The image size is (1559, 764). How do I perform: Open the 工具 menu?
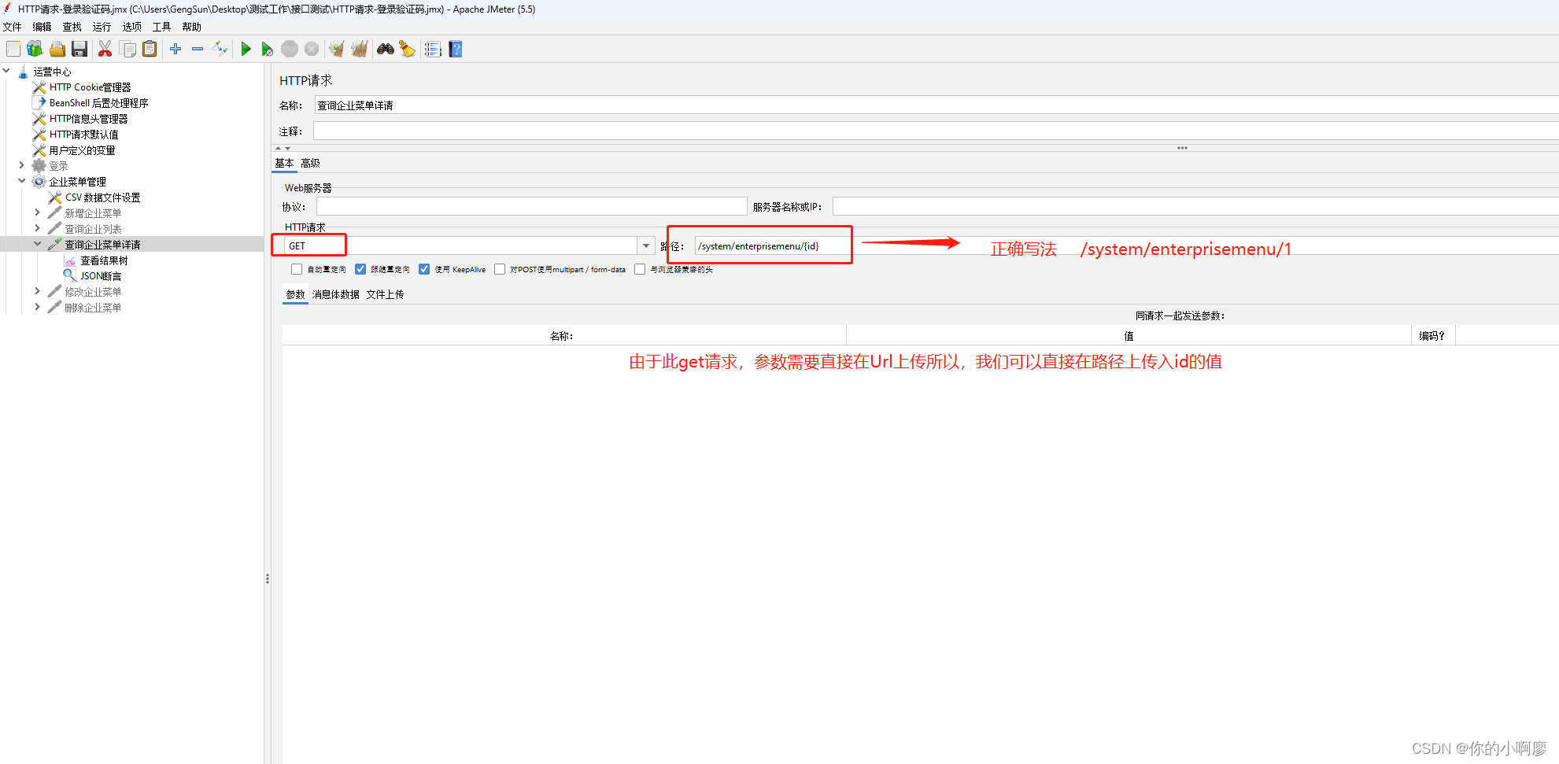(161, 27)
